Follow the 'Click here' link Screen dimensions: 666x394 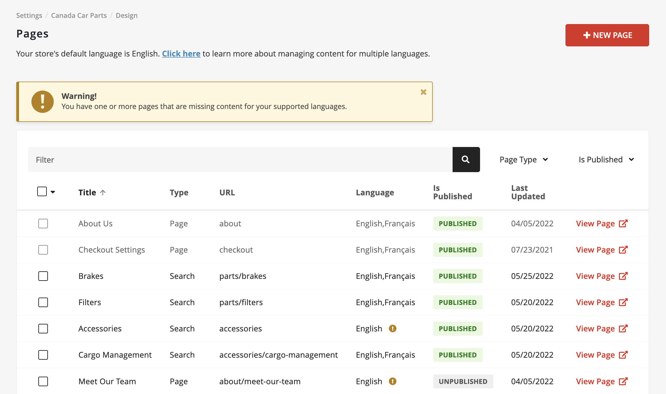pos(181,53)
